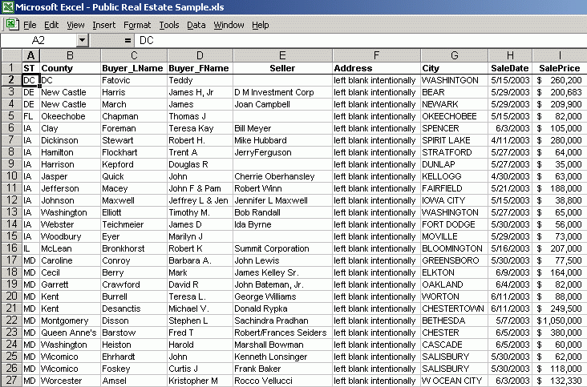587x387 pixels.
Task: Click the cell Robert/Frances Seiders
Action: coord(282,333)
